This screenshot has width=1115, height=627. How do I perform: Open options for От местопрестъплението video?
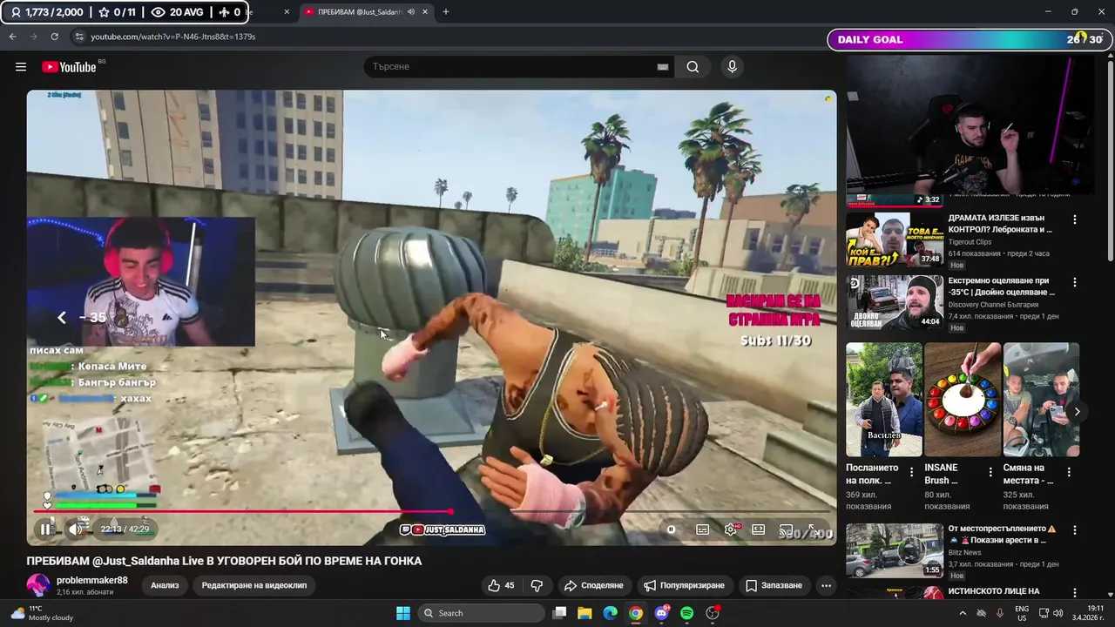pos(1075,529)
